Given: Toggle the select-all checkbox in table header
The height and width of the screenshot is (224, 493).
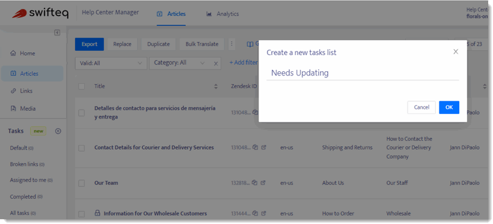Looking at the screenshot, I should 82,86.
